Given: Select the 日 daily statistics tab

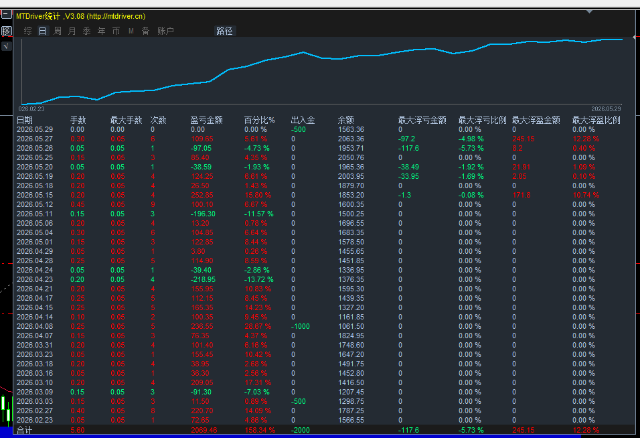Looking at the screenshot, I should tap(42, 31).
